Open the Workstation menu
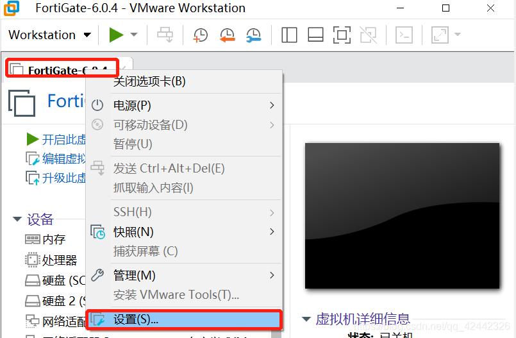516x338 pixels. click(50, 35)
